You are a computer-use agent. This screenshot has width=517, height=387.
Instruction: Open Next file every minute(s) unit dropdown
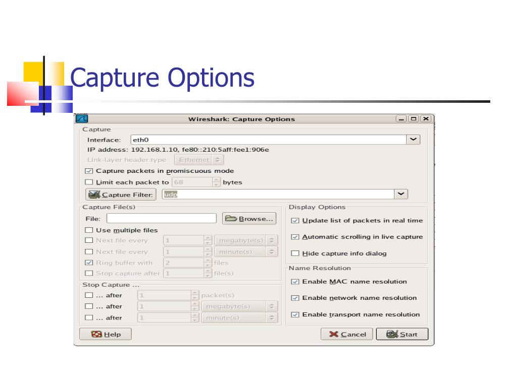[x=246, y=252]
